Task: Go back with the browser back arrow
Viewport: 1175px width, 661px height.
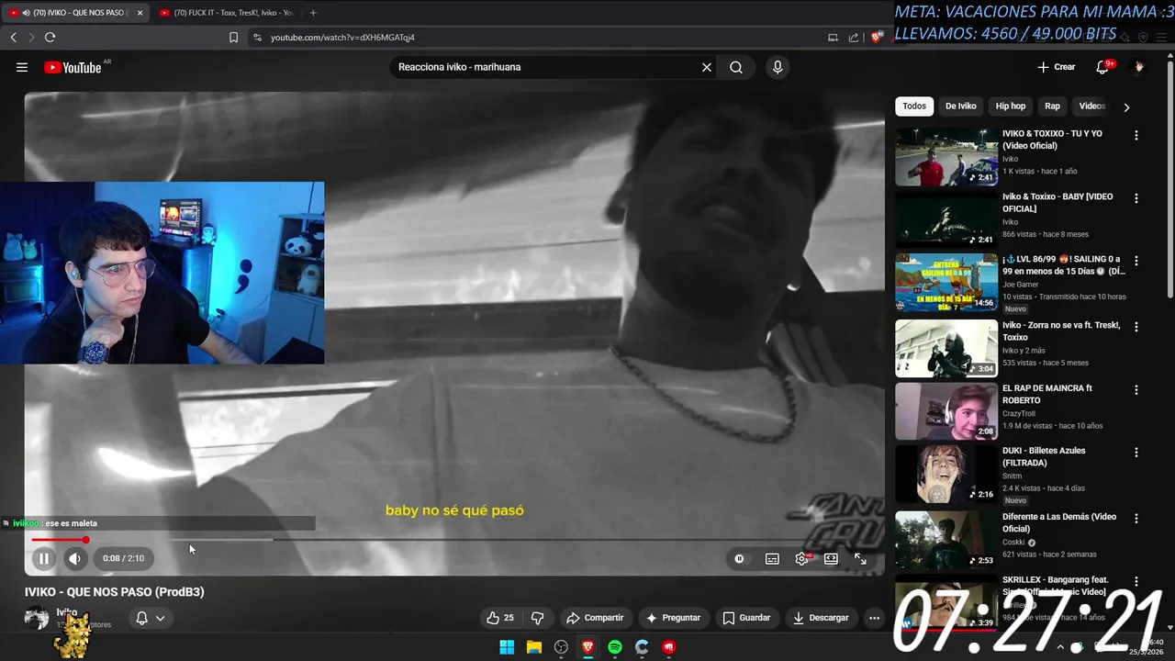Action: [x=13, y=38]
